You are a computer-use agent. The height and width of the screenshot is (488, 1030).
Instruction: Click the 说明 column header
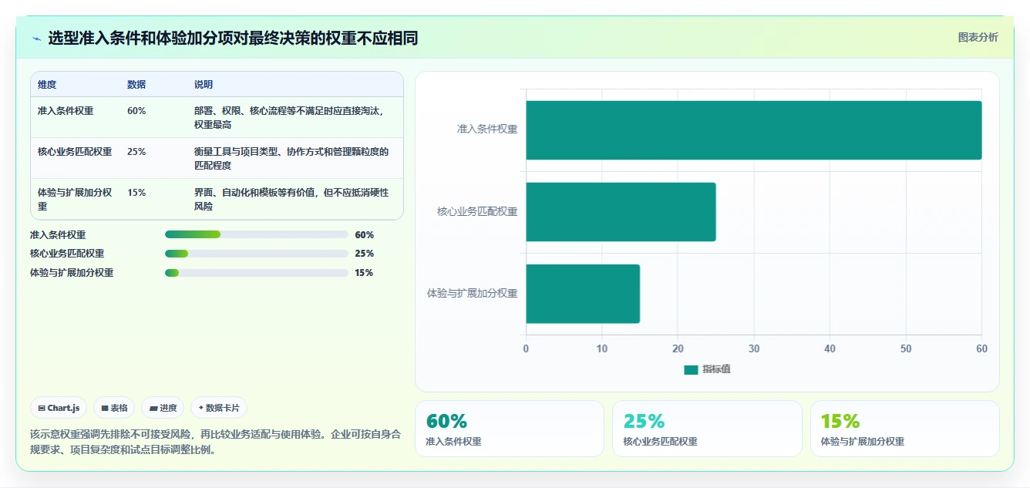pyautogui.click(x=204, y=85)
